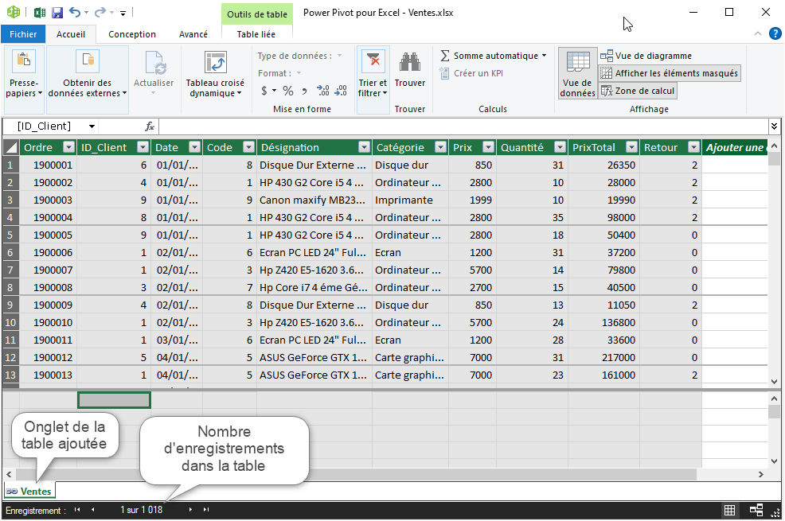Click the Redo arrow icon

(x=100, y=12)
